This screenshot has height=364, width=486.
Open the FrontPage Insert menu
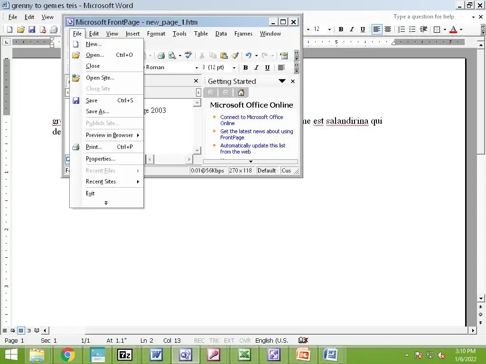tap(132, 34)
